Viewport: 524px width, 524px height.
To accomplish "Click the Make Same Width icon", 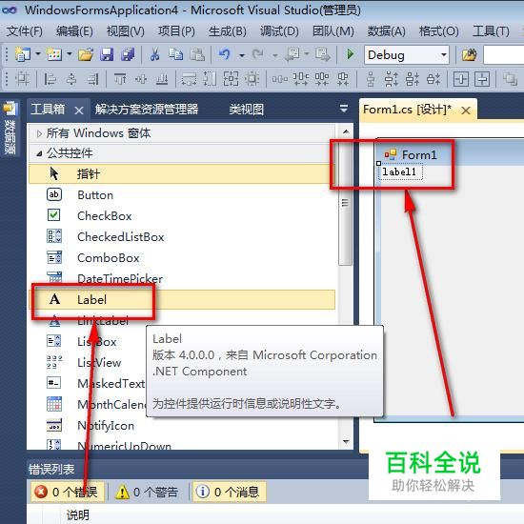I will tap(189, 79).
